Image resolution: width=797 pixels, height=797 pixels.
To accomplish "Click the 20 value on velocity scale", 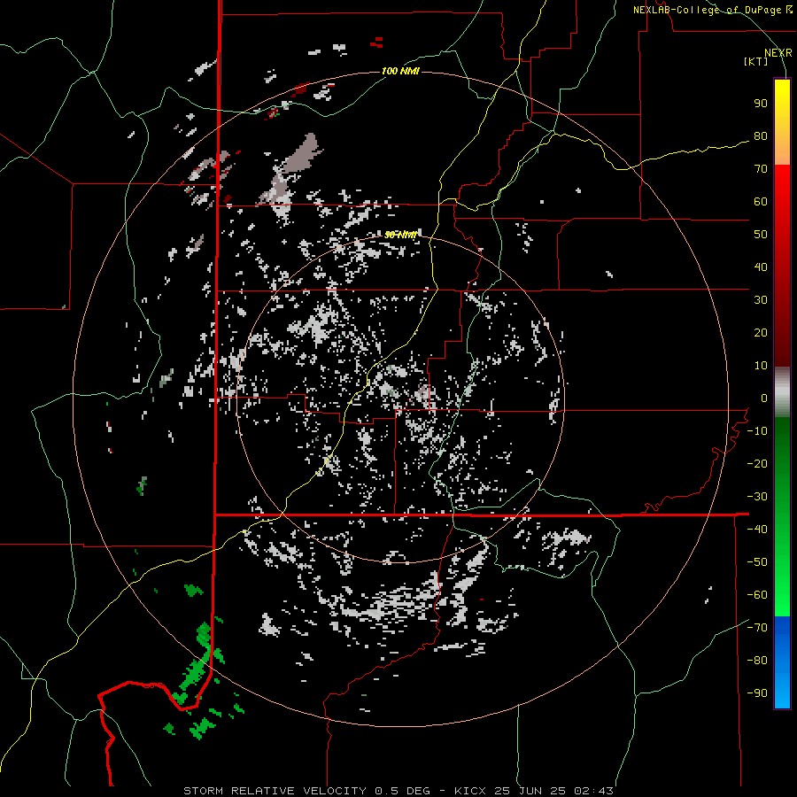I will 761,332.
